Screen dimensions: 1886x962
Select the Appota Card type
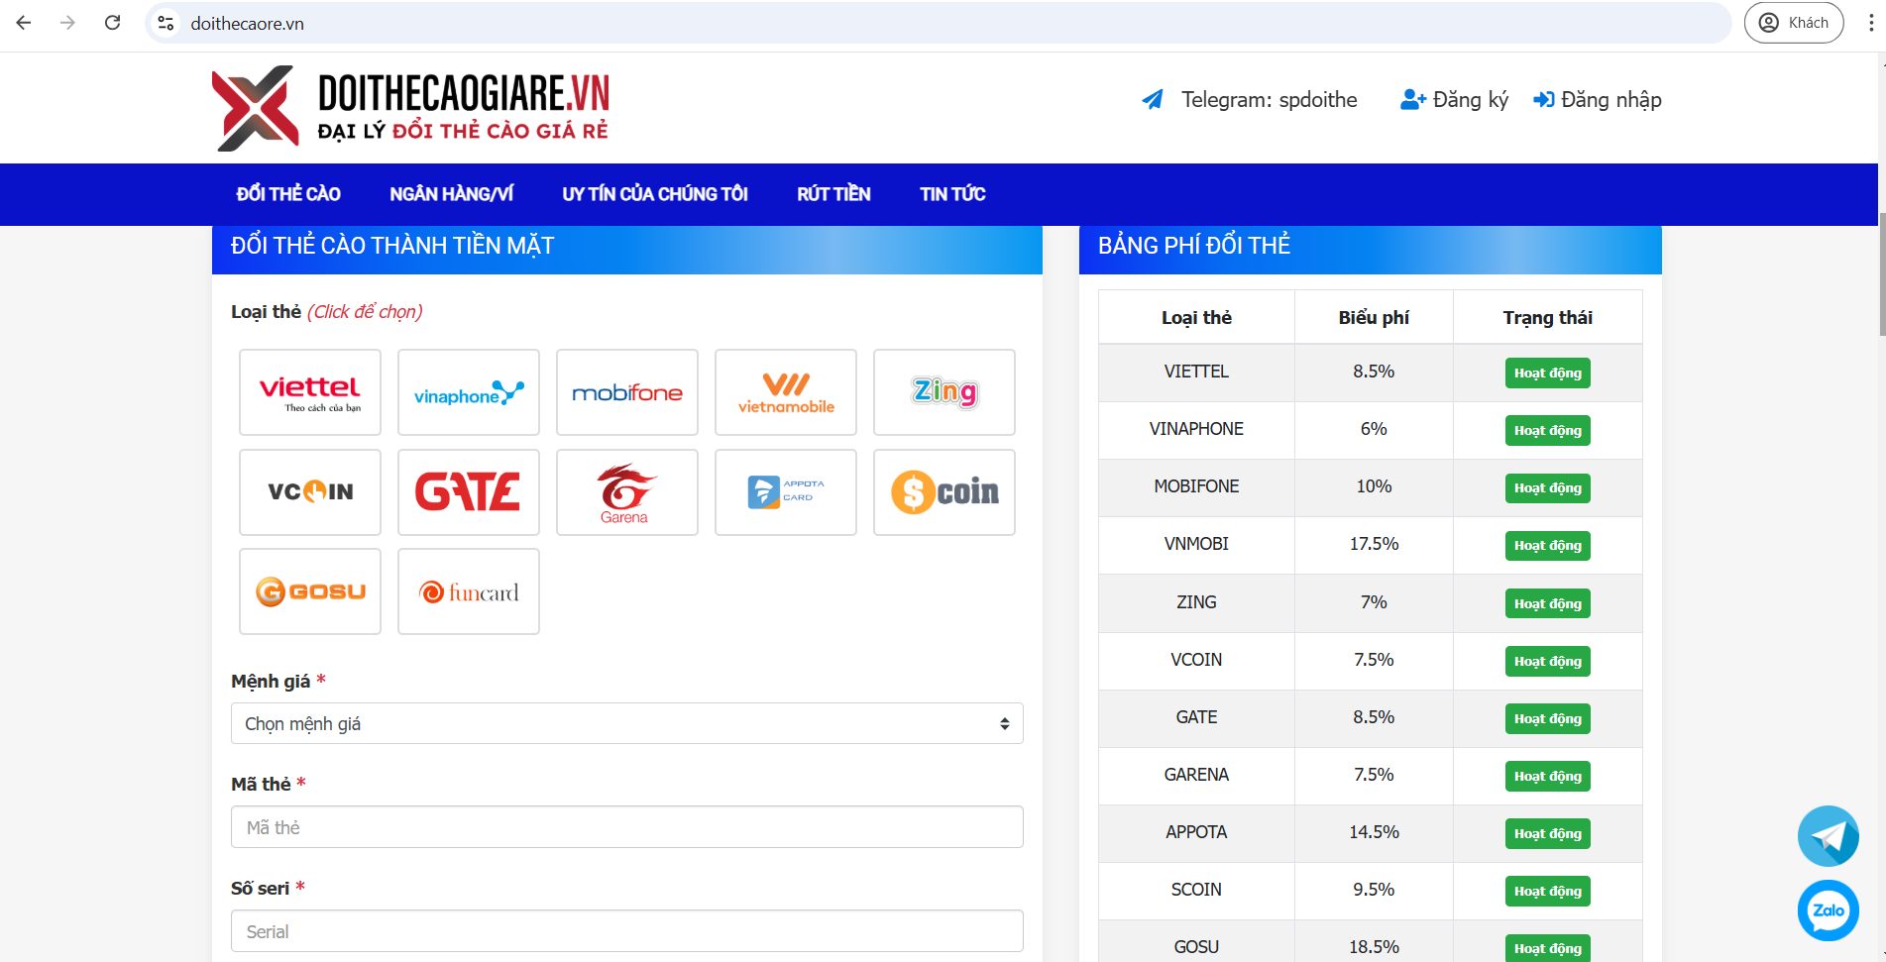[786, 492]
